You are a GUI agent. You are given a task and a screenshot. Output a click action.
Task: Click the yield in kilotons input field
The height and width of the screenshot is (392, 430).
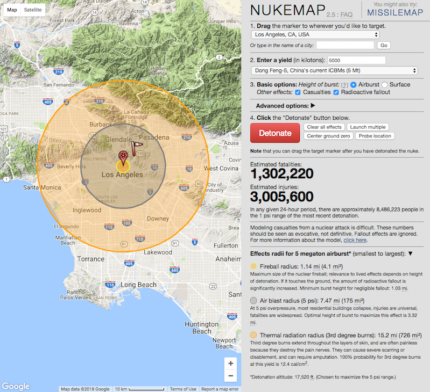click(x=356, y=60)
